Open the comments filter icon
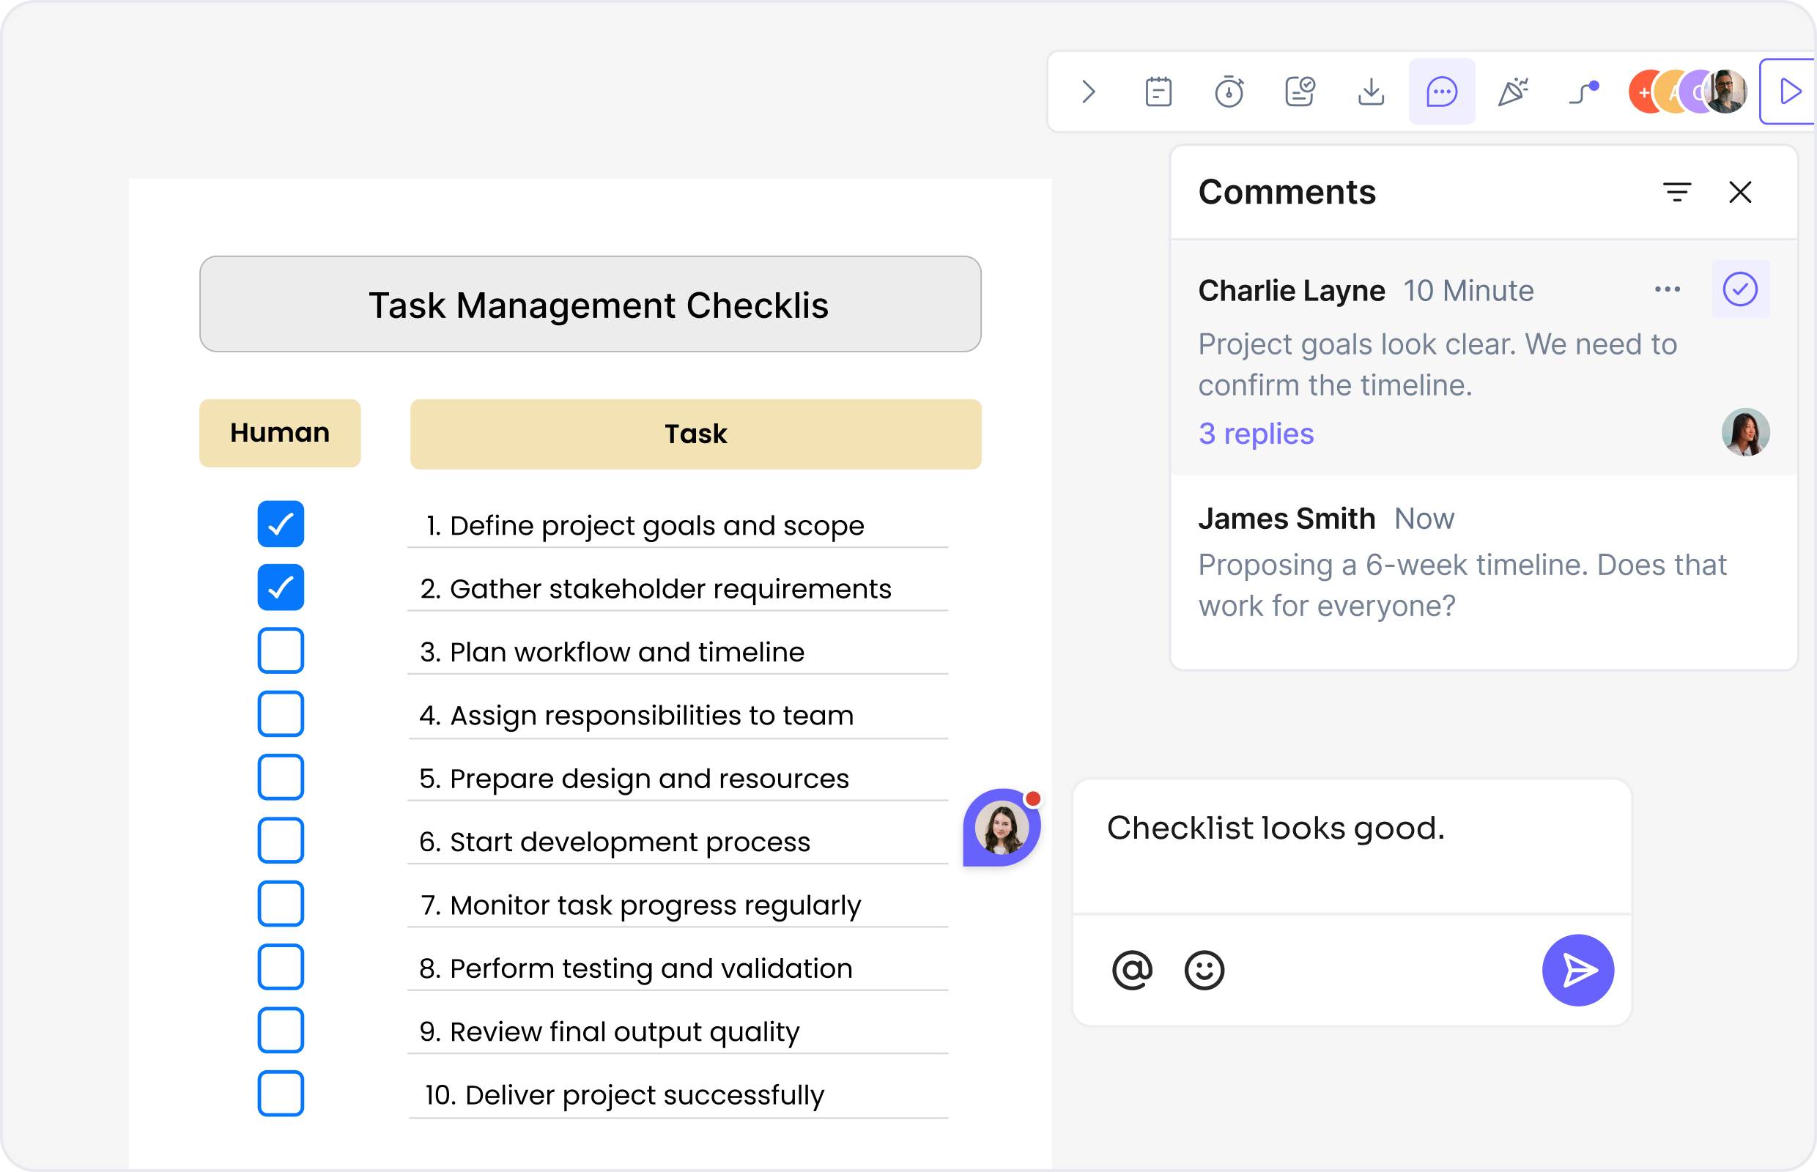1817x1172 pixels. pyautogui.click(x=1676, y=192)
